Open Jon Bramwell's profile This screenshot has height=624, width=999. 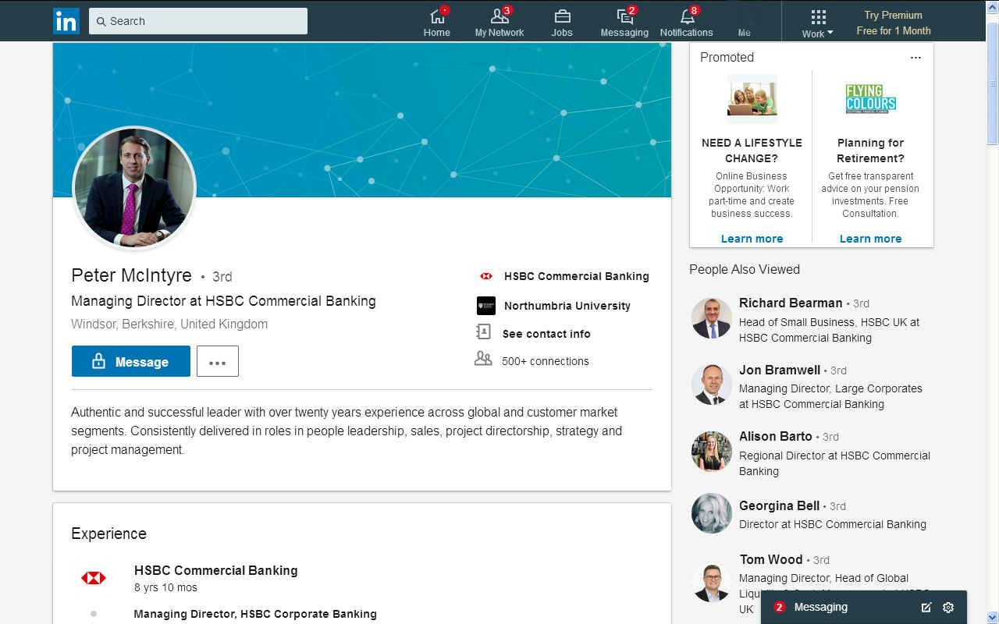coord(780,370)
